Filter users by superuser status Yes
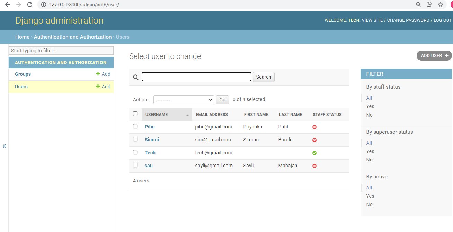 [x=370, y=151]
